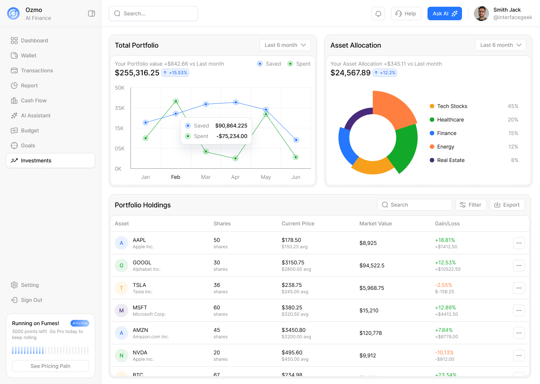Click the Portfolio Holdings search field
The image size is (540, 384).
414,205
